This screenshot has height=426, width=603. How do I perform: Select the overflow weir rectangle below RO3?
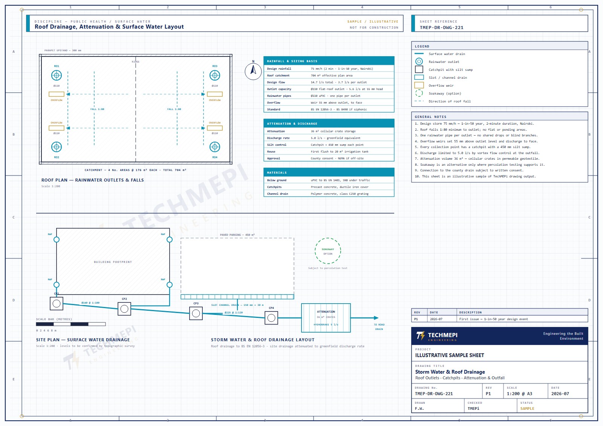(x=215, y=94)
